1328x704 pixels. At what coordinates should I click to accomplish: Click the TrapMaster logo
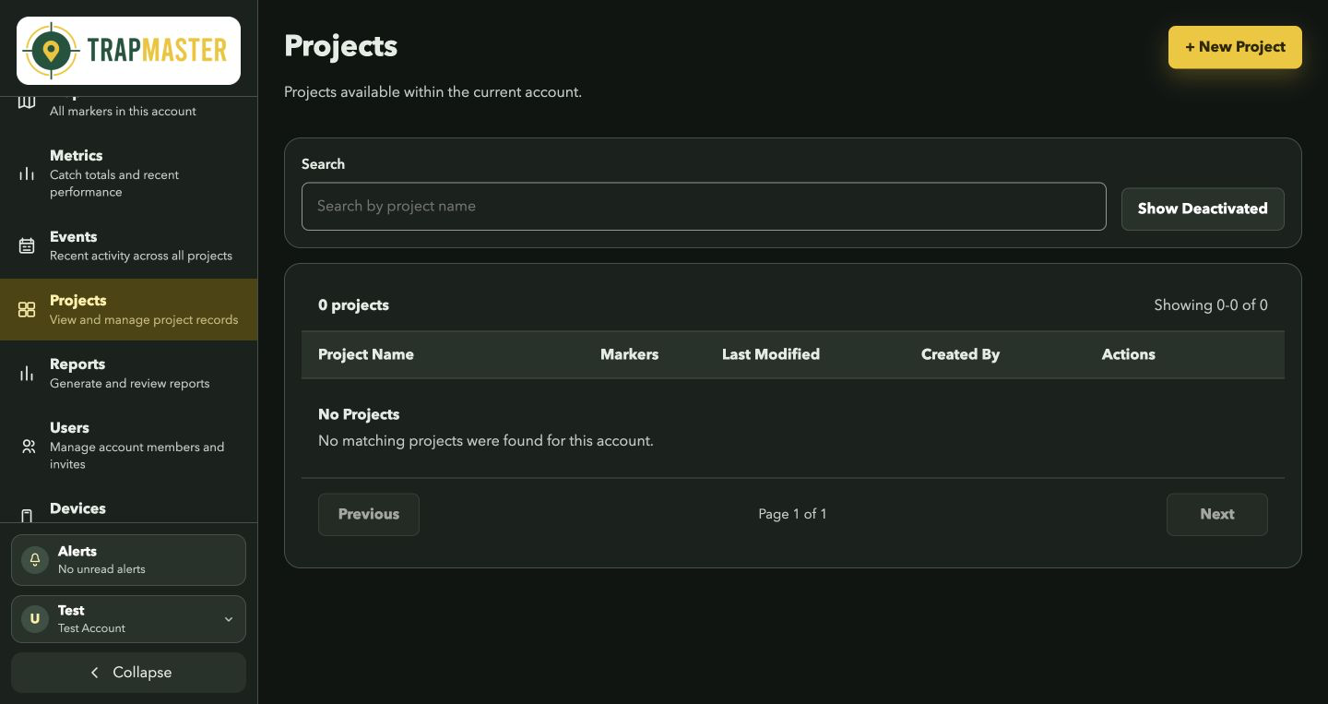click(128, 51)
